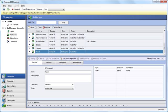This screenshot has width=168, height=112.
Task: Filter list by letter P
Action: (91, 105)
